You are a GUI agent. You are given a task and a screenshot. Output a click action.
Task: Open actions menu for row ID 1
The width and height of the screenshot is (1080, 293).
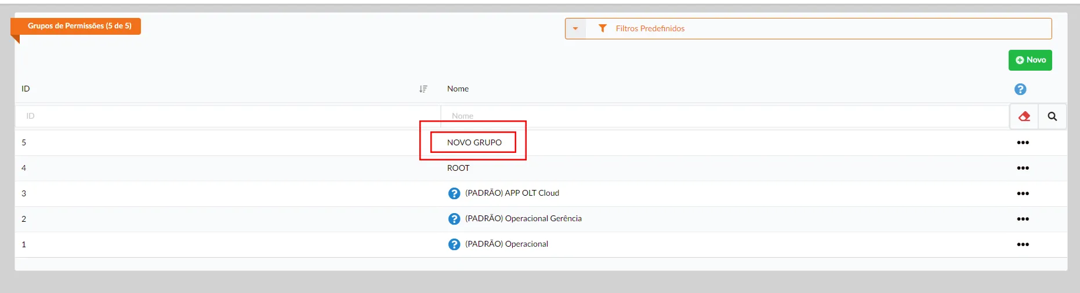tap(1023, 244)
